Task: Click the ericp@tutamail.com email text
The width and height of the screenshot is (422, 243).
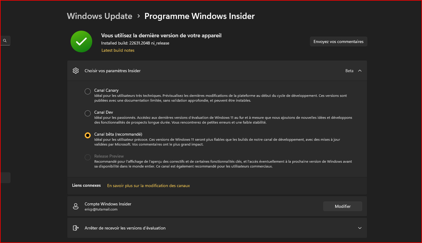Action: 101,209
